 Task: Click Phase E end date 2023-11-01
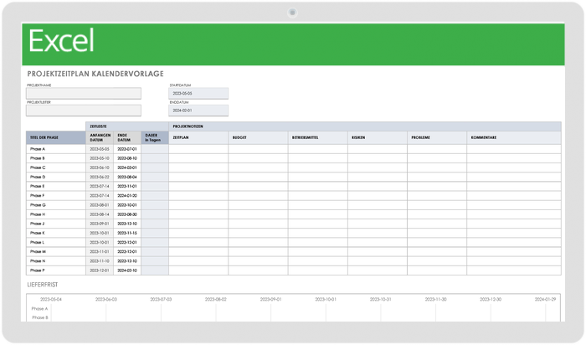(x=127, y=186)
